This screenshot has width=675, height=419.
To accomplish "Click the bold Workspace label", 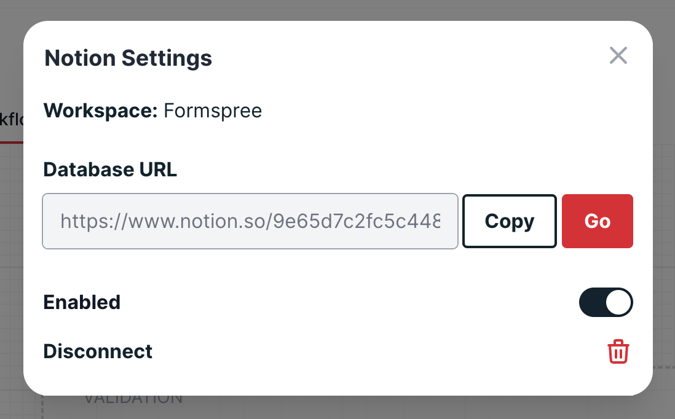I will tap(101, 111).
